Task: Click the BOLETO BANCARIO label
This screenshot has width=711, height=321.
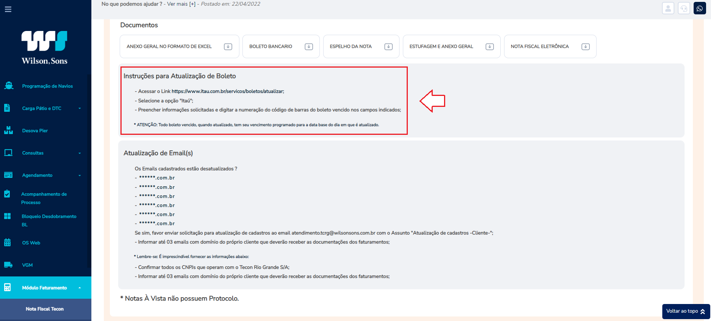Action: click(271, 46)
